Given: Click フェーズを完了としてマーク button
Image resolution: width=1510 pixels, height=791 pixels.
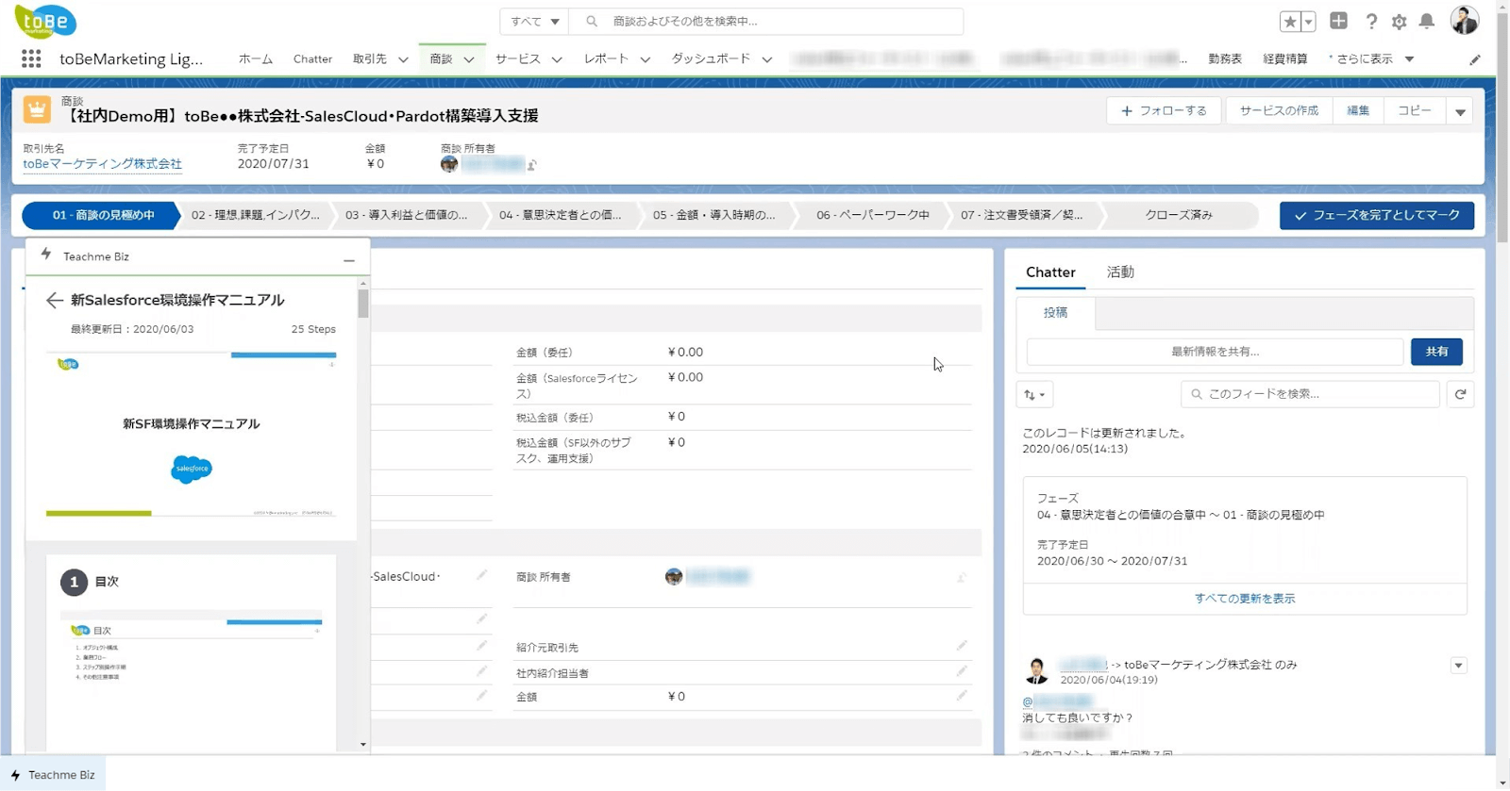Looking at the screenshot, I should coord(1377,216).
